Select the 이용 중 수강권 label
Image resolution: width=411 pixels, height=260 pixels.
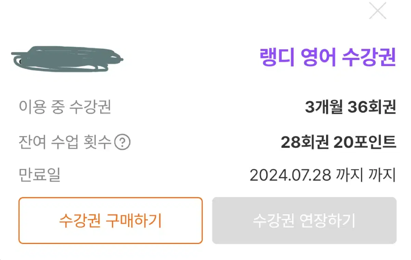65,107
